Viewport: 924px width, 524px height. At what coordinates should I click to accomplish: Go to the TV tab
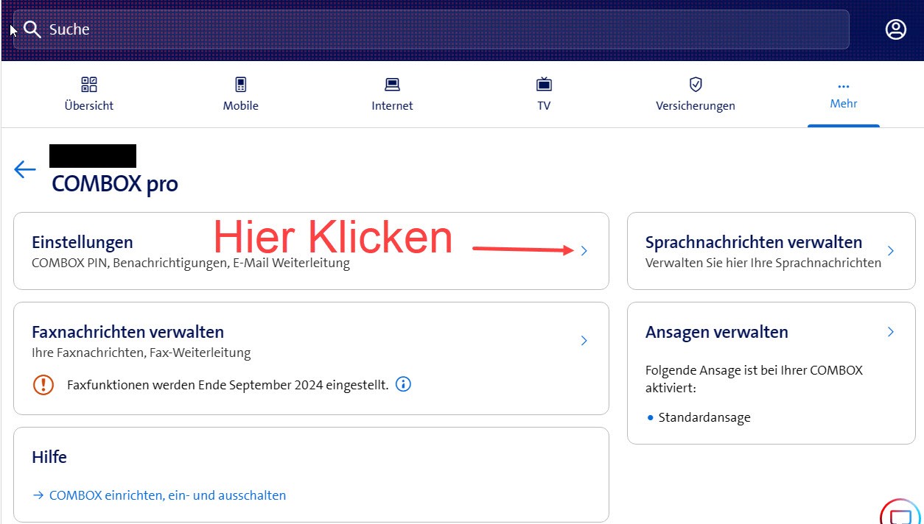544,94
